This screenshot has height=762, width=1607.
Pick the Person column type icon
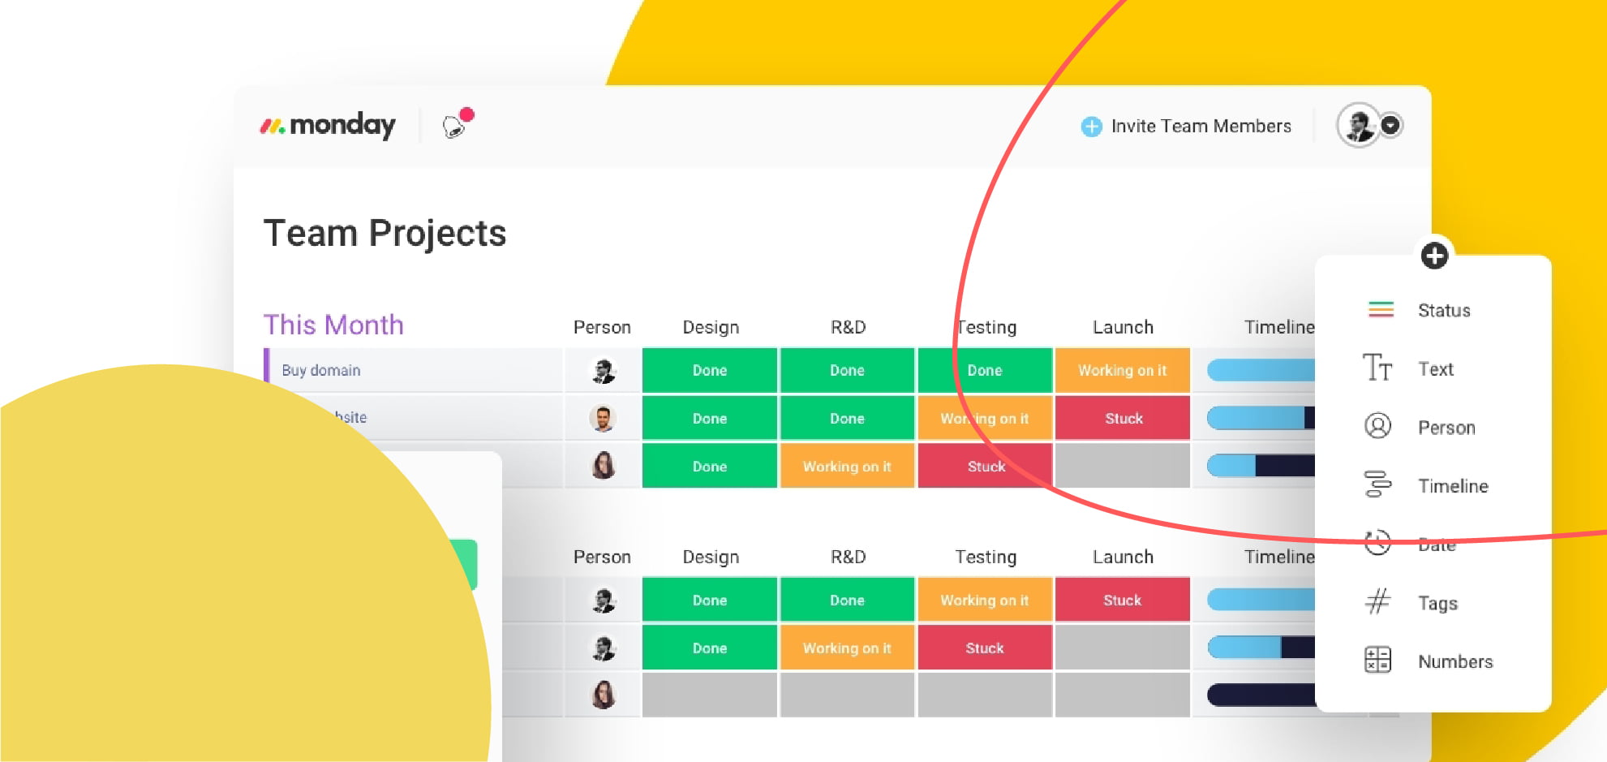coord(1377,426)
